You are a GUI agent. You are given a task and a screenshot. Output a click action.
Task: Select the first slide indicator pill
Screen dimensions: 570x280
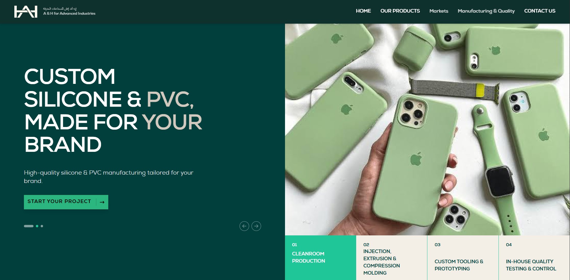coord(29,226)
